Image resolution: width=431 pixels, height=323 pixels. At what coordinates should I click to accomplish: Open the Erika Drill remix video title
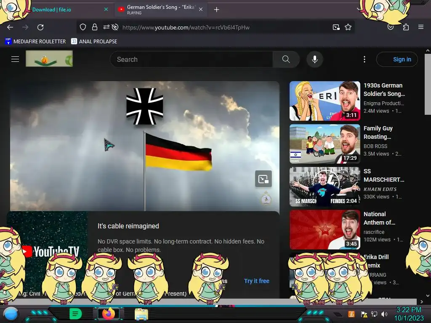376,261
